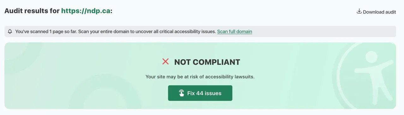Click the red X not-compliant icon

pyautogui.click(x=165, y=61)
